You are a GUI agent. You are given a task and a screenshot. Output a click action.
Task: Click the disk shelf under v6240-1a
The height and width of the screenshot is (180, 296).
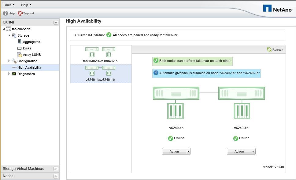tap(176, 111)
